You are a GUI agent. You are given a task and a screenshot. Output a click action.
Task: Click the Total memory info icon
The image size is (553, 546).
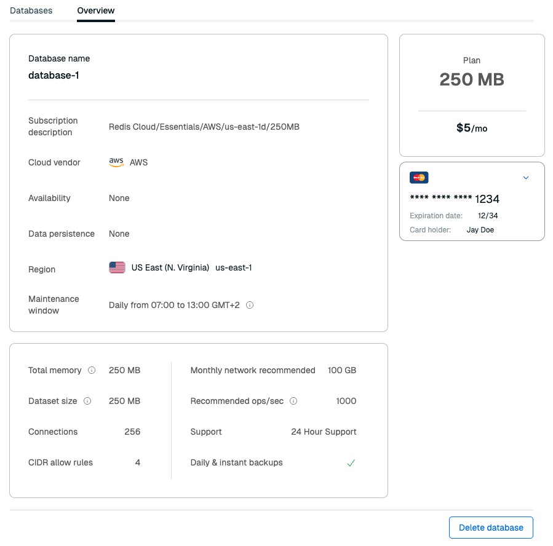92,370
